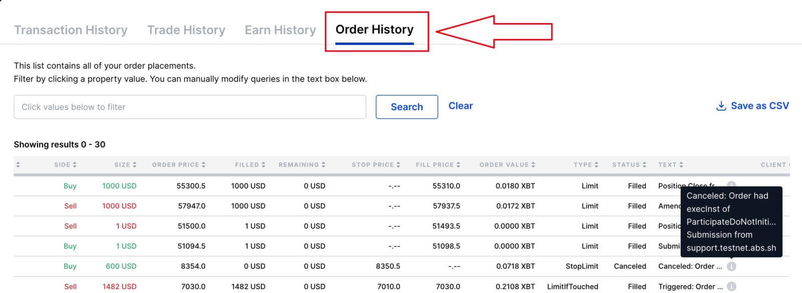Click the Status column sort arrows
The width and height of the screenshot is (802, 293).
pos(644,165)
